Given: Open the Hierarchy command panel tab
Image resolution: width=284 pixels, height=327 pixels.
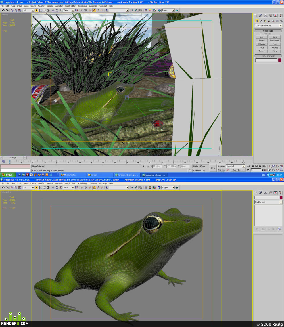Looking at the screenshot, I should (266, 15).
